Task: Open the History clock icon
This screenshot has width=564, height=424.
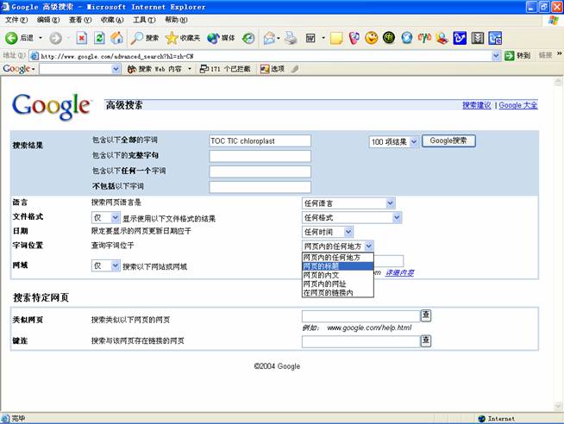Action: 248,38
